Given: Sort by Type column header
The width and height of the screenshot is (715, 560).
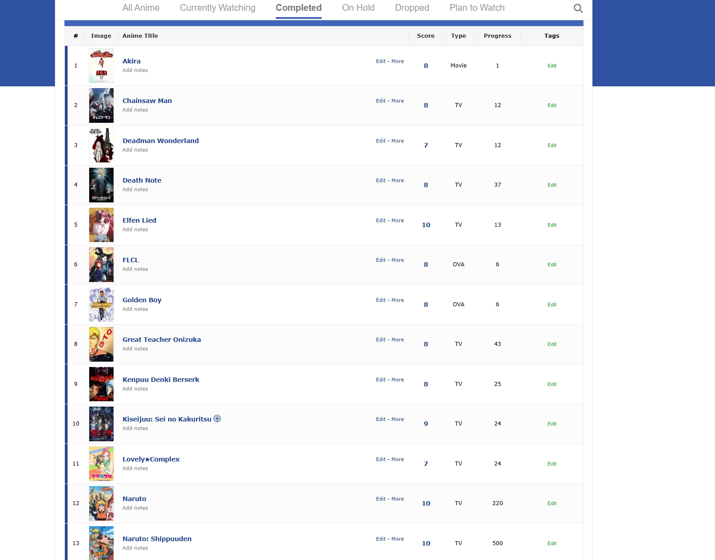Looking at the screenshot, I should (x=459, y=36).
